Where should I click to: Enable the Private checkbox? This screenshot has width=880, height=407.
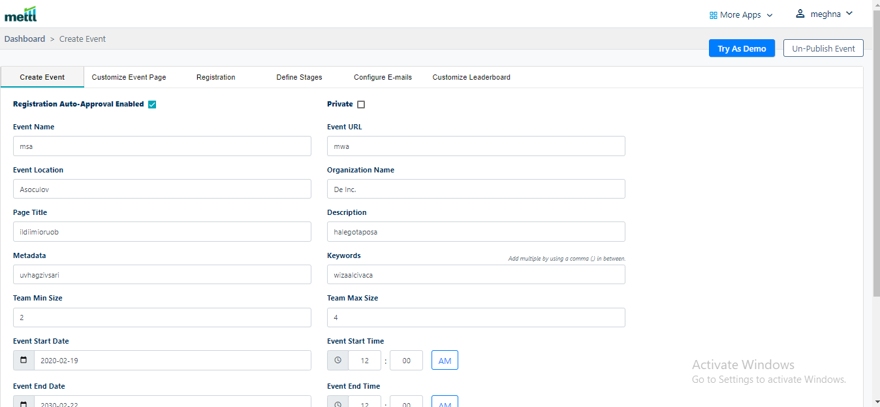tap(361, 105)
